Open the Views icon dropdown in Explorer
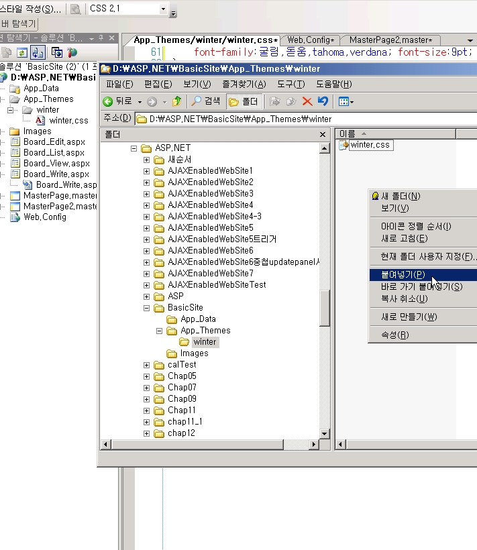The image size is (477, 550). click(x=346, y=102)
